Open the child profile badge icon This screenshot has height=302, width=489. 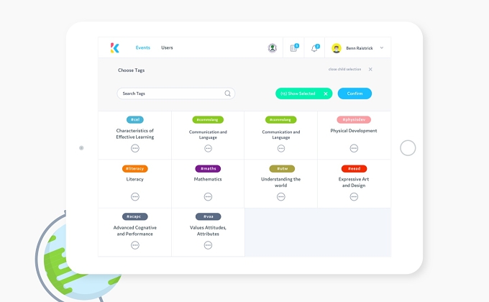tap(273, 48)
